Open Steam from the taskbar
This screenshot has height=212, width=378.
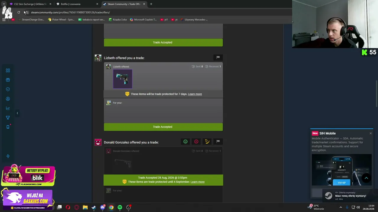(94, 207)
